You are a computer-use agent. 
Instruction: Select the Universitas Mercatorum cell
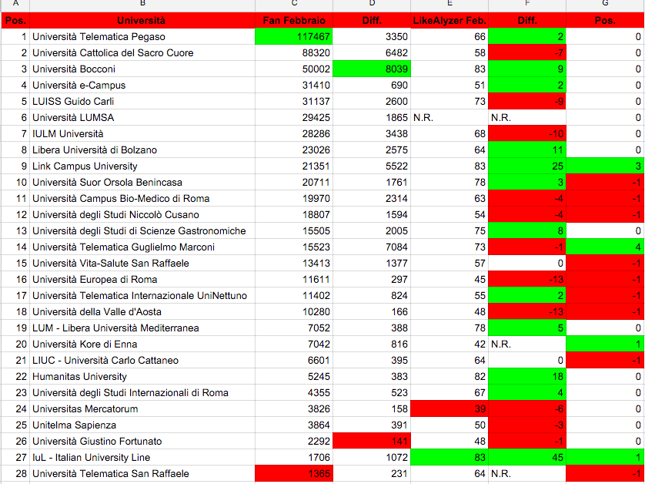coord(142,408)
